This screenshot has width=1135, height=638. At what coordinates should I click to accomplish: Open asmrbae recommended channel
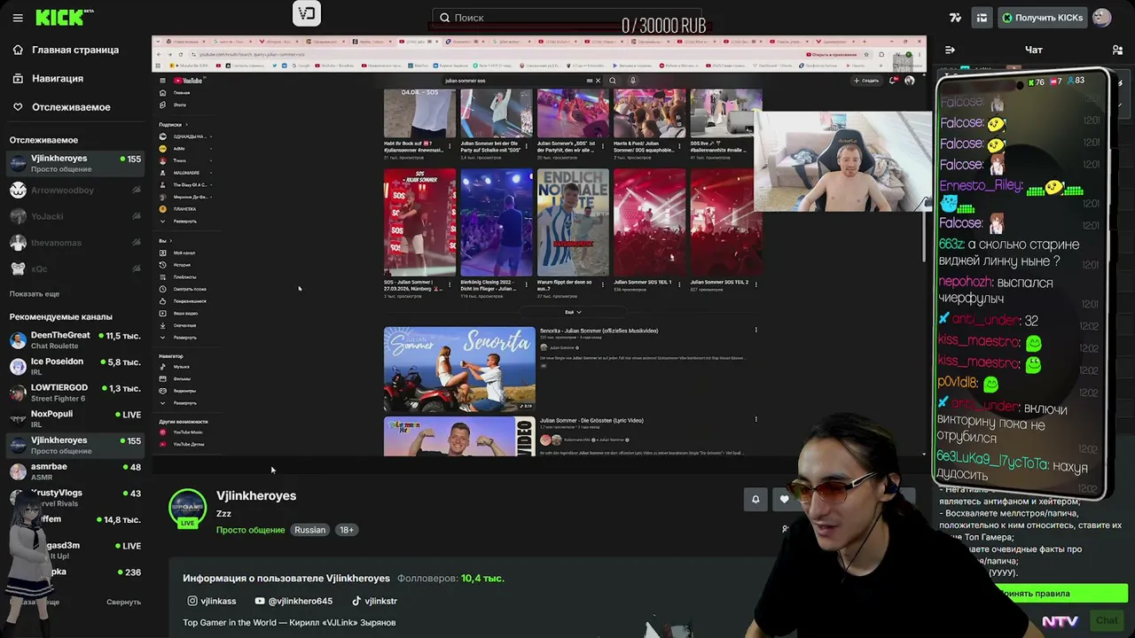click(74, 471)
